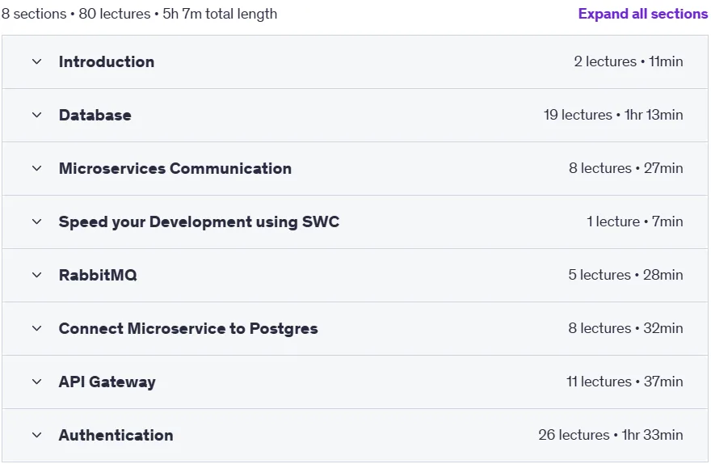Expand the API Gateway section chevron
711x464 pixels.
[36, 382]
